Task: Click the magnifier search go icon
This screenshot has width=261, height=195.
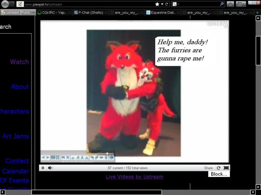Action: coord(222,4)
